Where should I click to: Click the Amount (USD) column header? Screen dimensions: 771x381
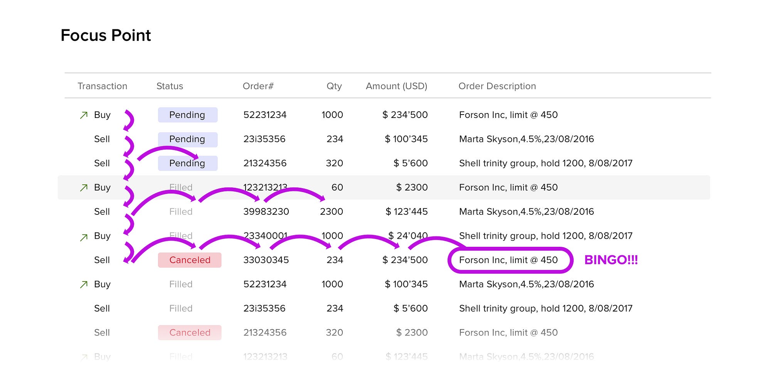pos(396,86)
